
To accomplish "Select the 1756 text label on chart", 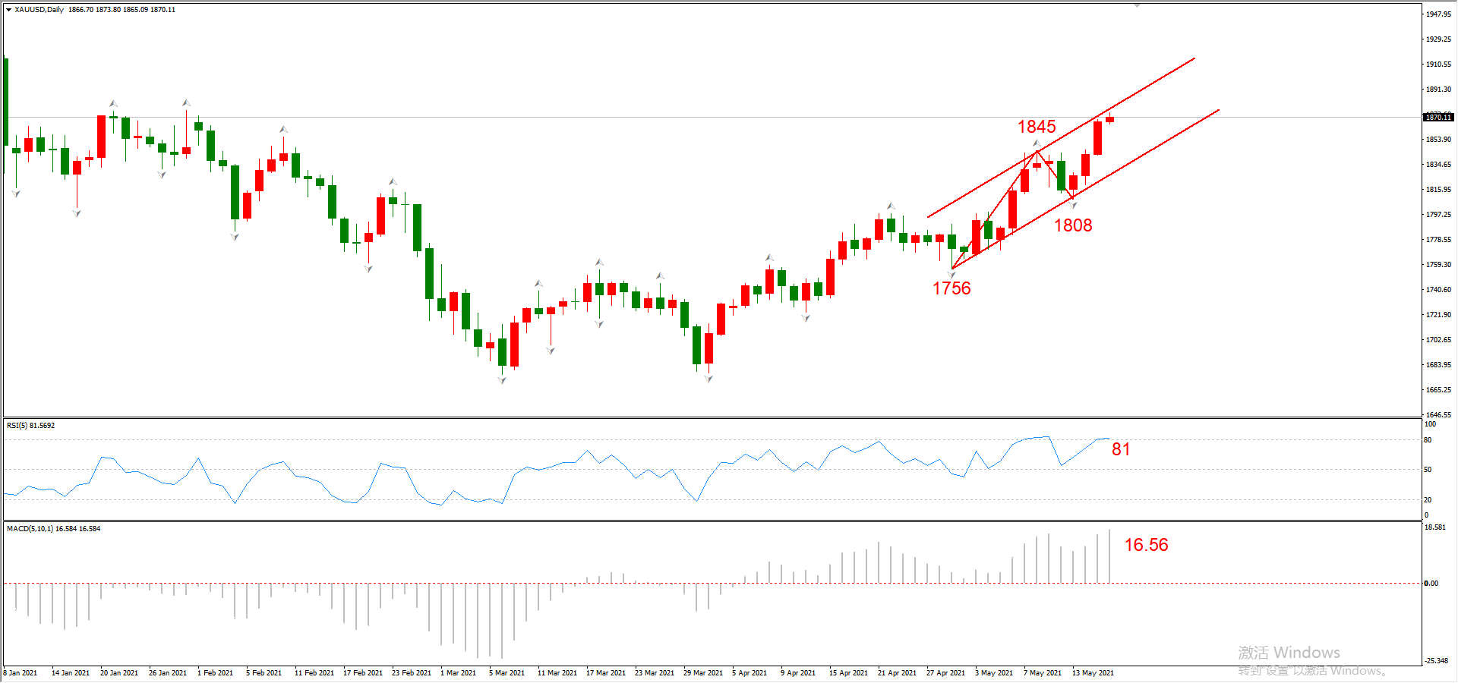I will pos(951,288).
